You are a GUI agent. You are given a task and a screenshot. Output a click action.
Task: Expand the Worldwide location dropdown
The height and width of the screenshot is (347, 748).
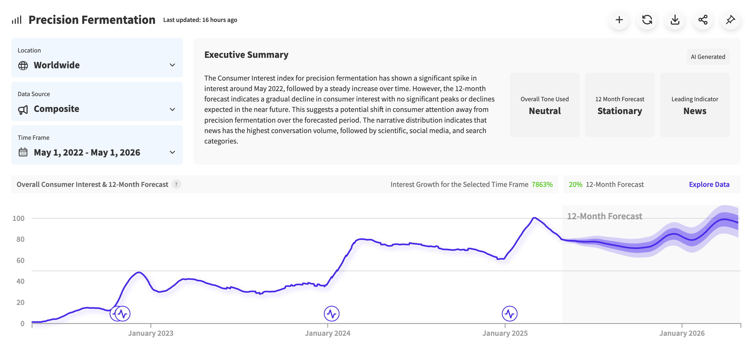[x=97, y=58]
